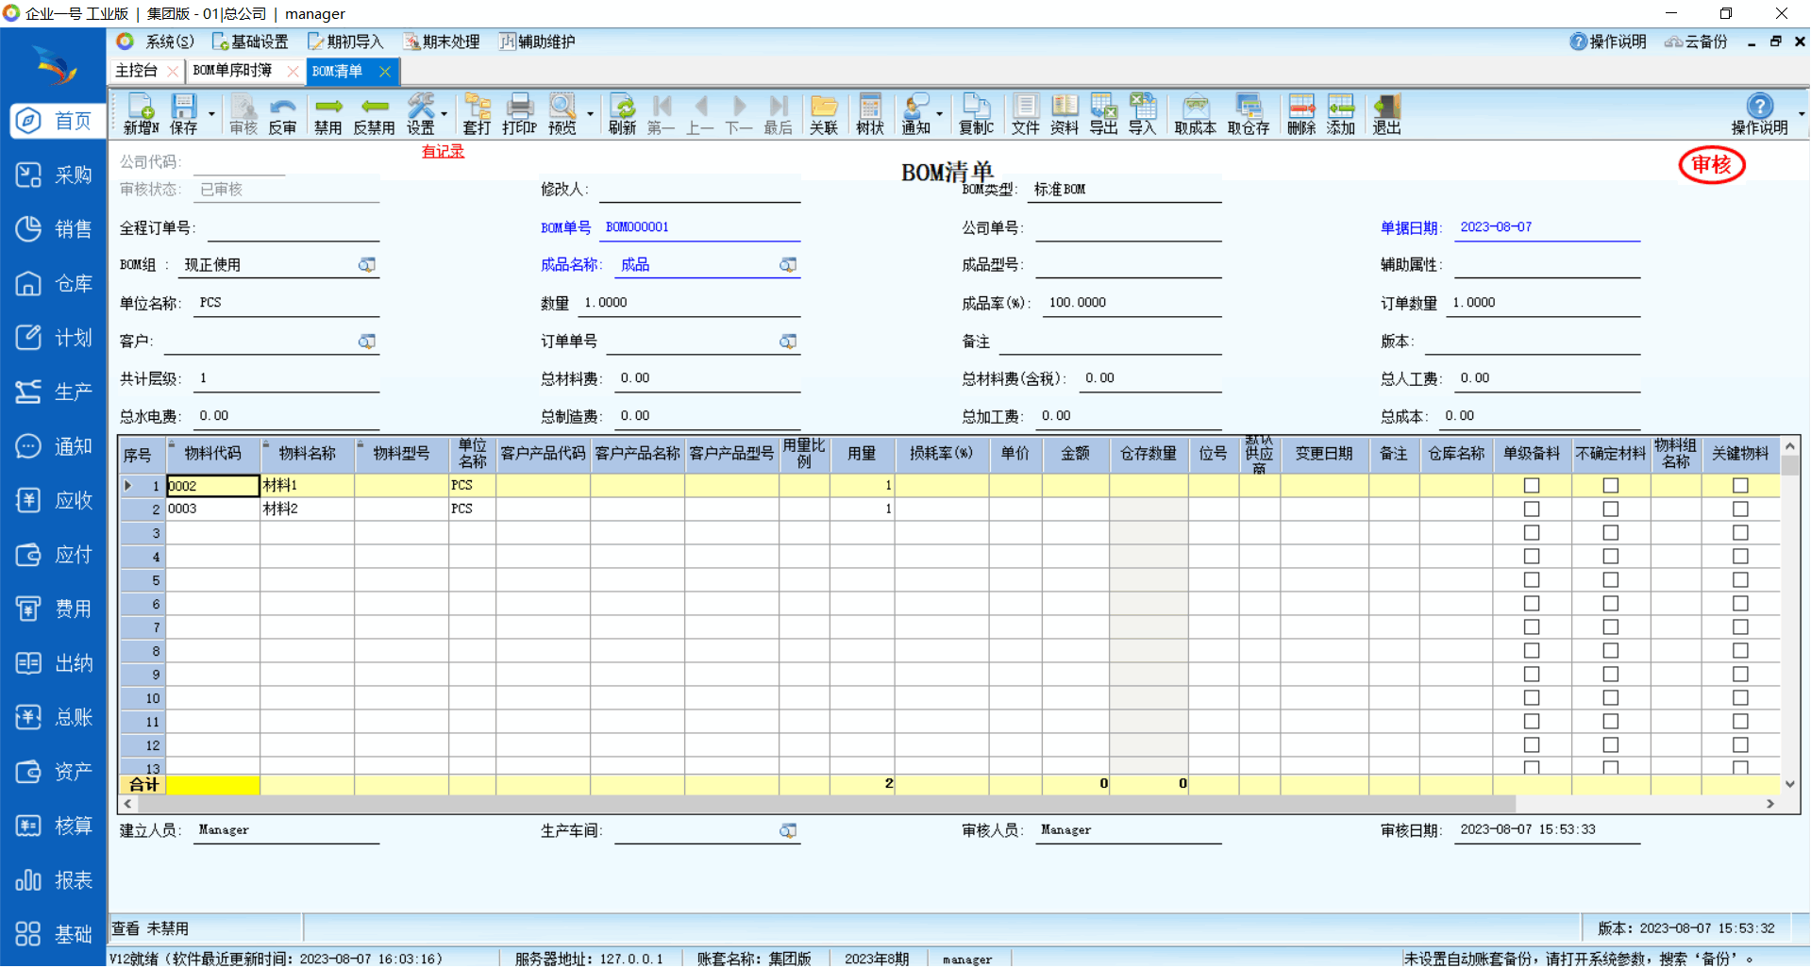
Task: Open lookup for the 成品名称 field
Action: coord(788,265)
